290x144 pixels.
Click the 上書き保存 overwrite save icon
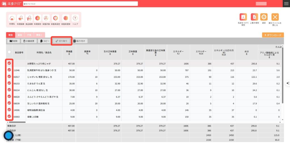pos(255,17)
